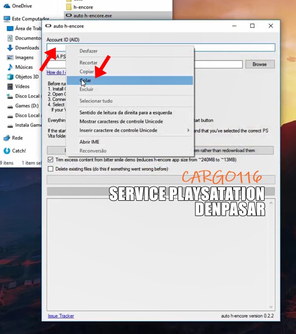The height and width of the screenshot is (334, 296).
Task: Select Mostrar caracteres de controle Unicode
Action: (130, 122)
